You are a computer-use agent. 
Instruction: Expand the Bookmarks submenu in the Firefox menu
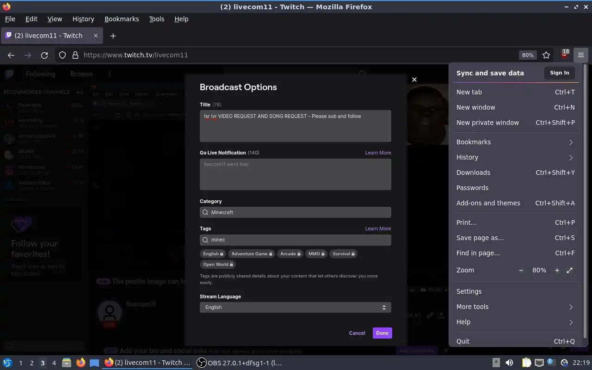pos(516,142)
